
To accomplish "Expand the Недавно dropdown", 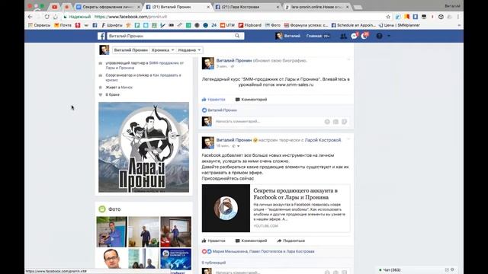I will tap(190, 50).
